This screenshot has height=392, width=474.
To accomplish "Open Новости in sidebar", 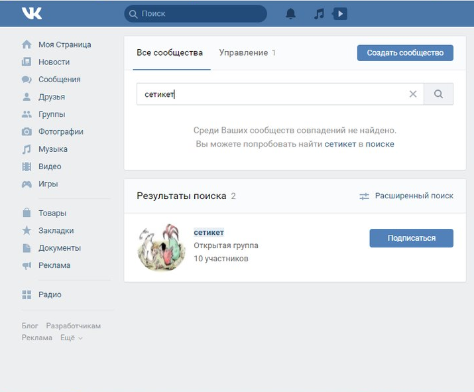I will pos(54,62).
